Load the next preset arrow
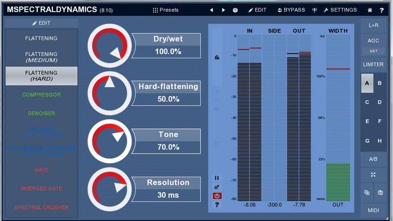393x221 pixels. [x=223, y=10]
